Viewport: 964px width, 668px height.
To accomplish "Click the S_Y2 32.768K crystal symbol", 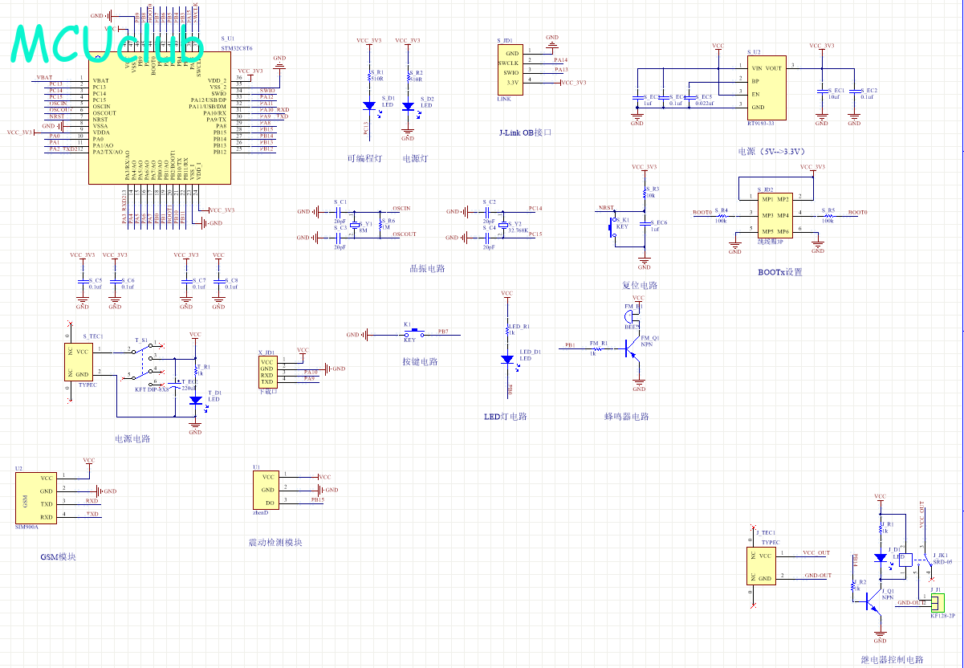I will (x=503, y=225).
